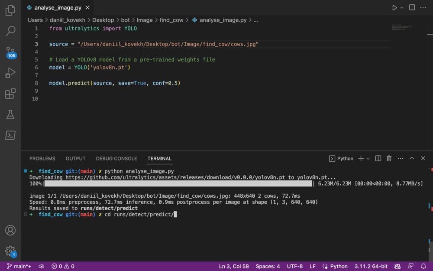Open the Testing flask view
This screenshot has width=433, height=271.
coord(10,114)
